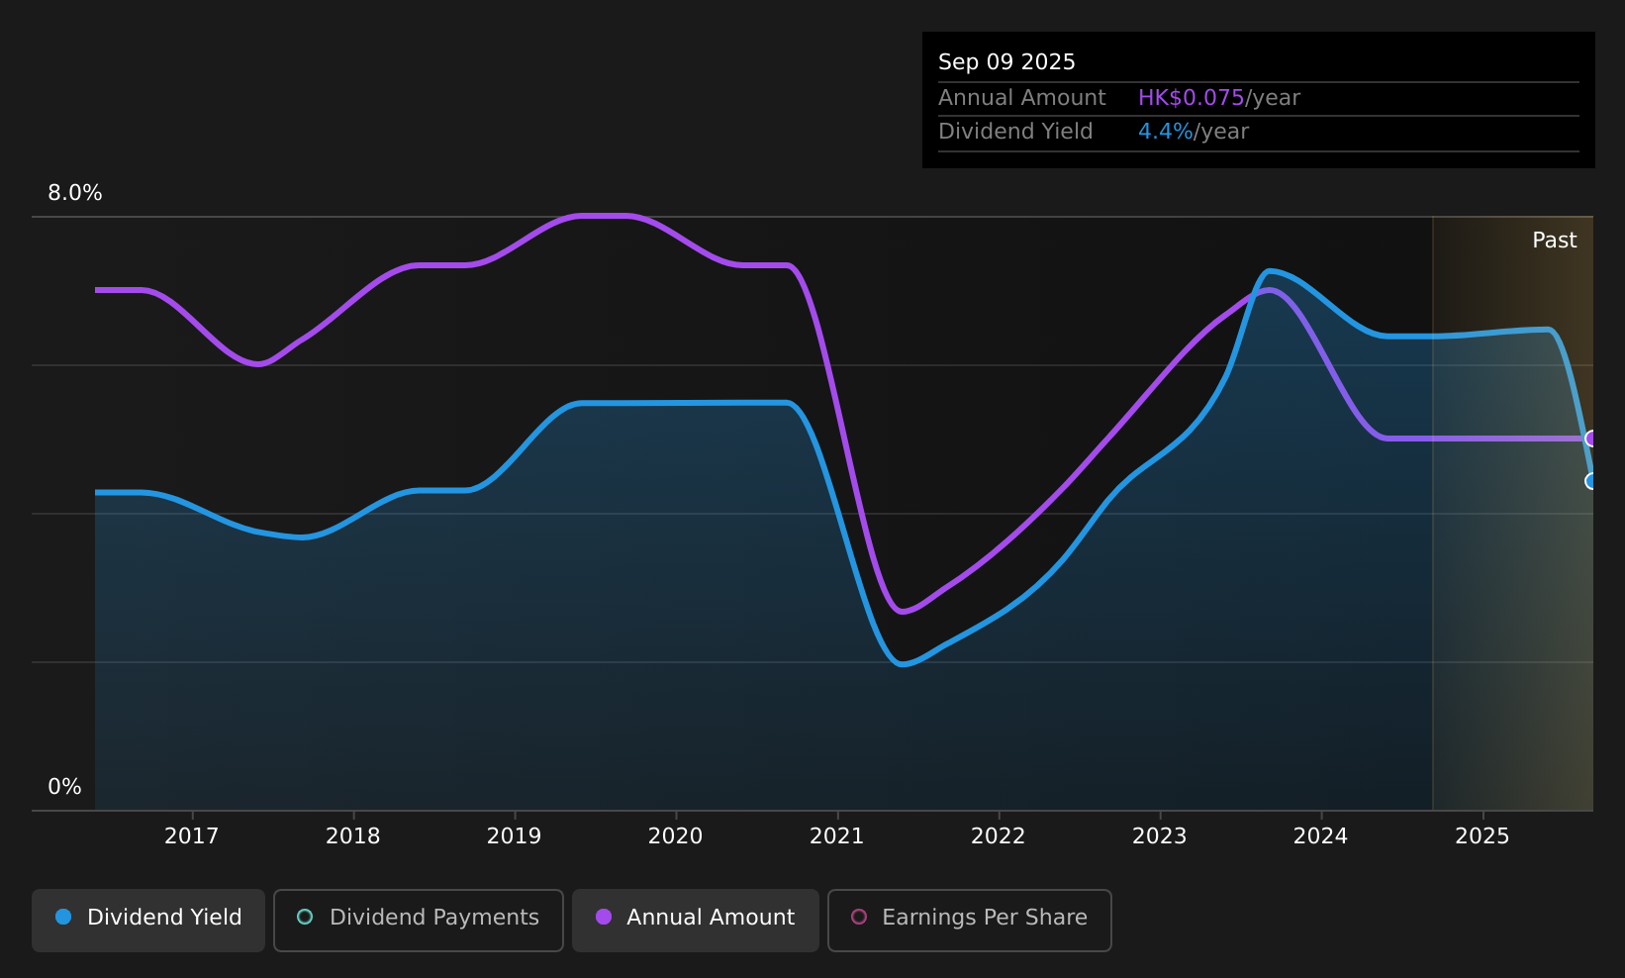Image resolution: width=1625 pixels, height=978 pixels.
Task: Select the 2022 x-axis label
Action: pos(999,836)
